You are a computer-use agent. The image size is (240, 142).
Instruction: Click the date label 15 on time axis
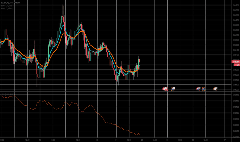tap(14, 140)
